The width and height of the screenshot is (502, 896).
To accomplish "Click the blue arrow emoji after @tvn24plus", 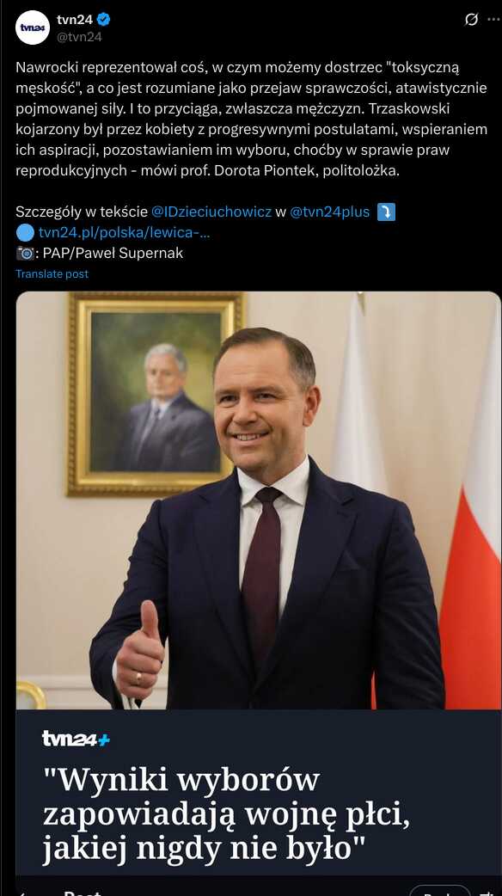I will click(387, 212).
